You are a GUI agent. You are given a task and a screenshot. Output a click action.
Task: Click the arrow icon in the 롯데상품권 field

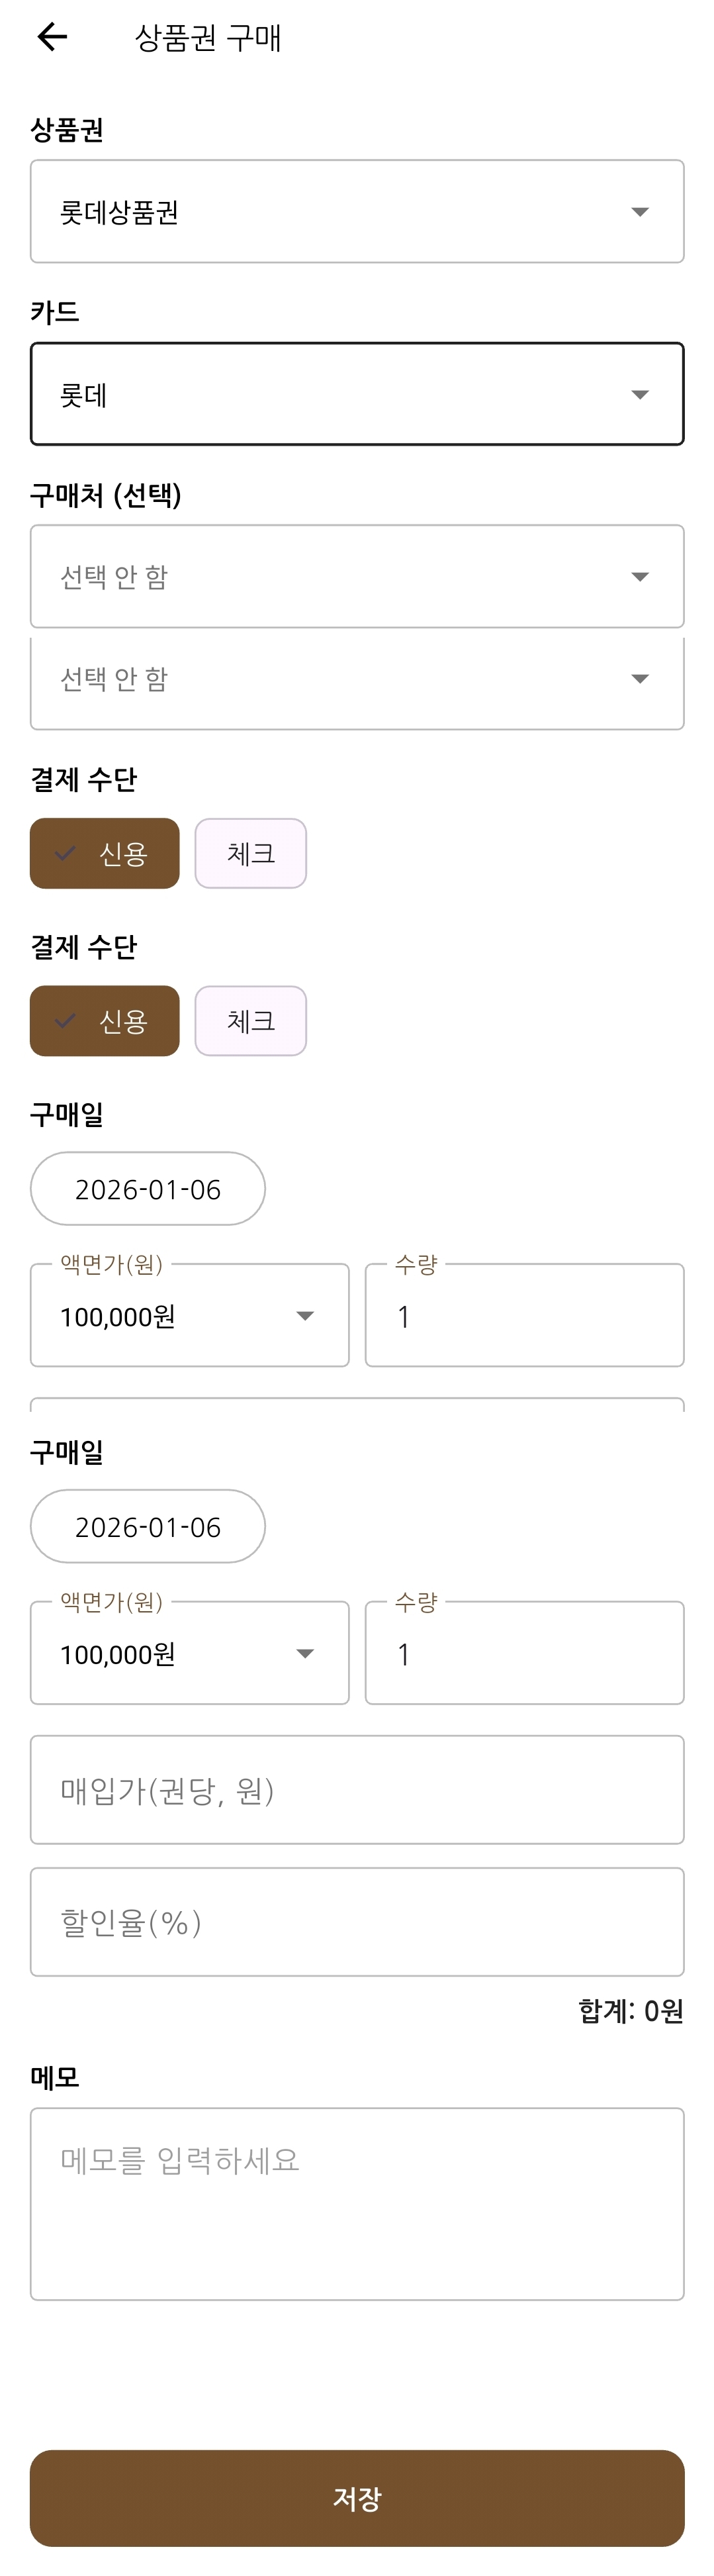(x=640, y=212)
